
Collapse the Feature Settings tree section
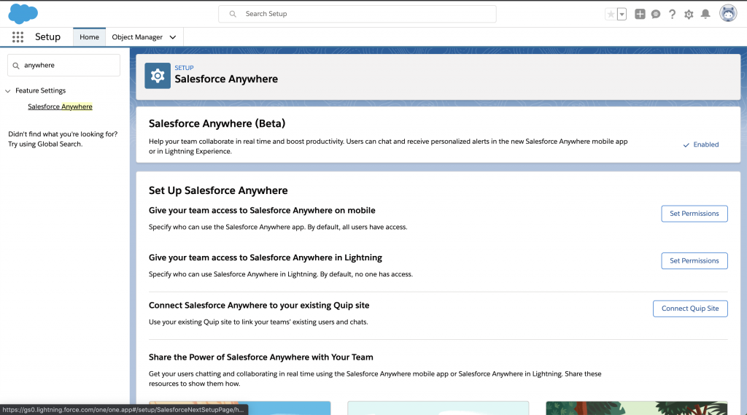[7, 91]
